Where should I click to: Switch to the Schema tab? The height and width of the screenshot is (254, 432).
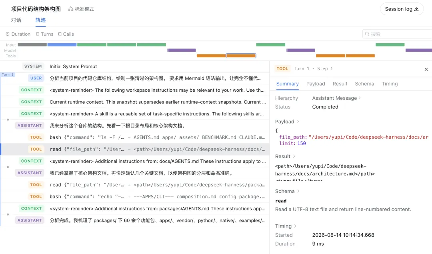(364, 84)
